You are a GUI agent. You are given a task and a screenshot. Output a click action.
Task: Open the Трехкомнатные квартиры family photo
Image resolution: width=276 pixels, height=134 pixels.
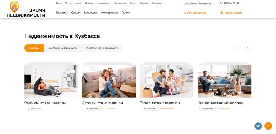167,81
